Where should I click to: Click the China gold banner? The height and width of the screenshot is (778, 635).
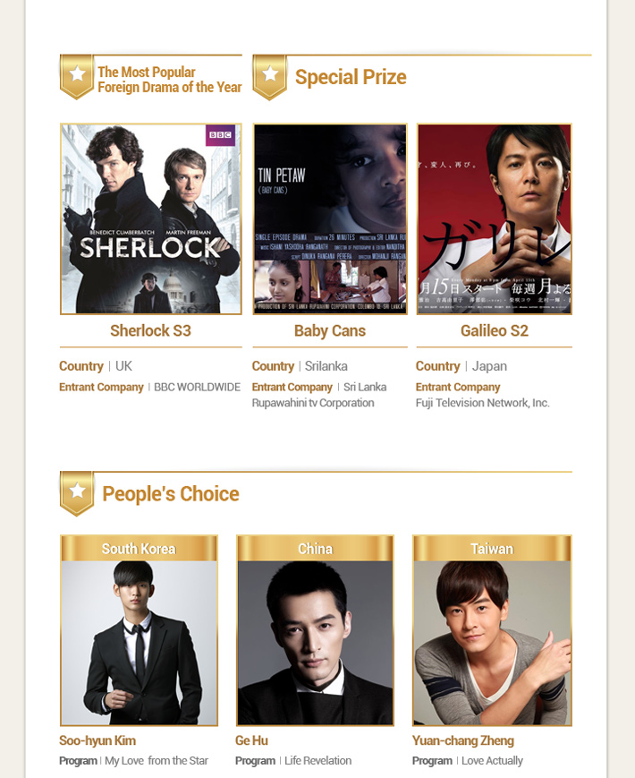click(316, 548)
